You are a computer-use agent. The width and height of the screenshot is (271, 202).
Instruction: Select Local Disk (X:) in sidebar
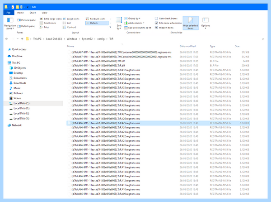coord(19,119)
